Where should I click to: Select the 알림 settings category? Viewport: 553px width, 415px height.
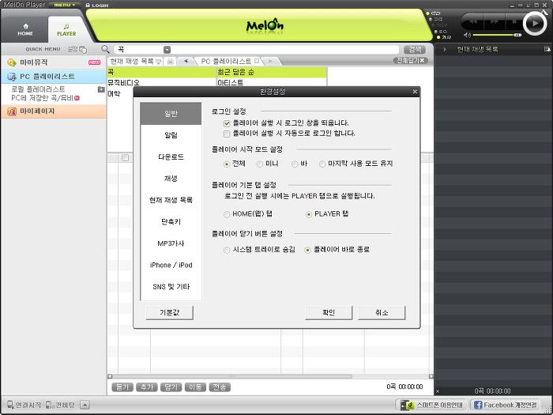click(171, 135)
